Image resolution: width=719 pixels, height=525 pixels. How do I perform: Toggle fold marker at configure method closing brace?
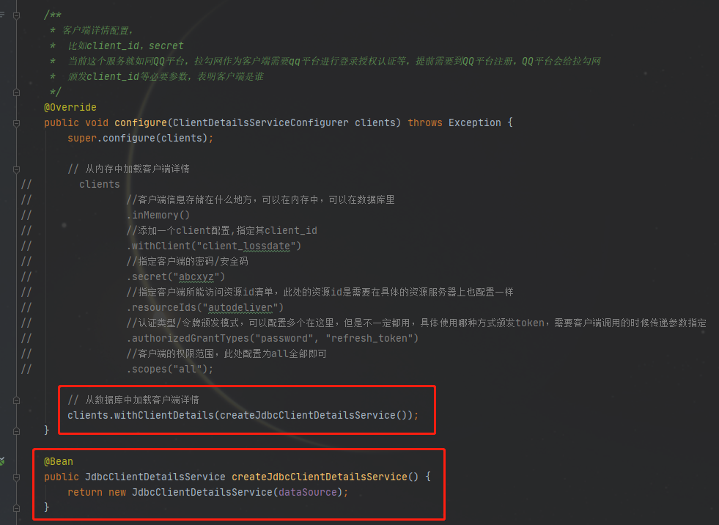click(x=17, y=431)
